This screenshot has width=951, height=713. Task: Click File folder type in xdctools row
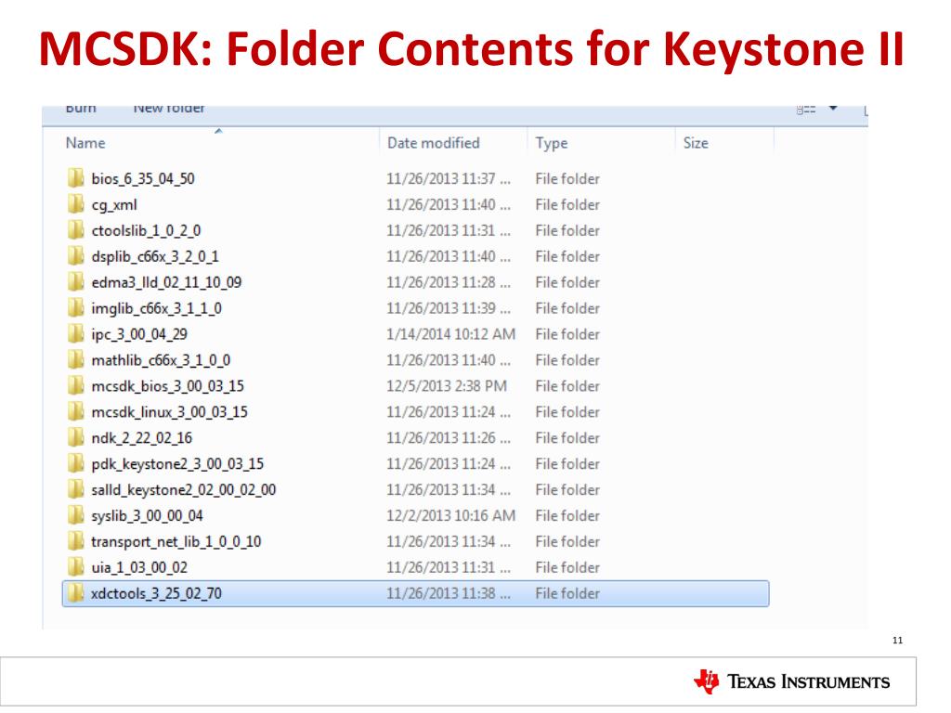pos(567,593)
